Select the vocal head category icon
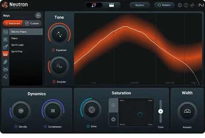Viewport: 205px width, 138px height. pos(5,77)
